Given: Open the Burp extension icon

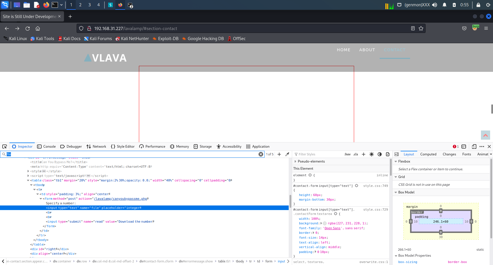Looking at the screenshot, I should 475,28.
